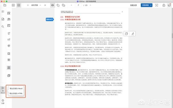Switch to double column page layout
The width and height of the screenshot is (173, 108).
point(18,5)
